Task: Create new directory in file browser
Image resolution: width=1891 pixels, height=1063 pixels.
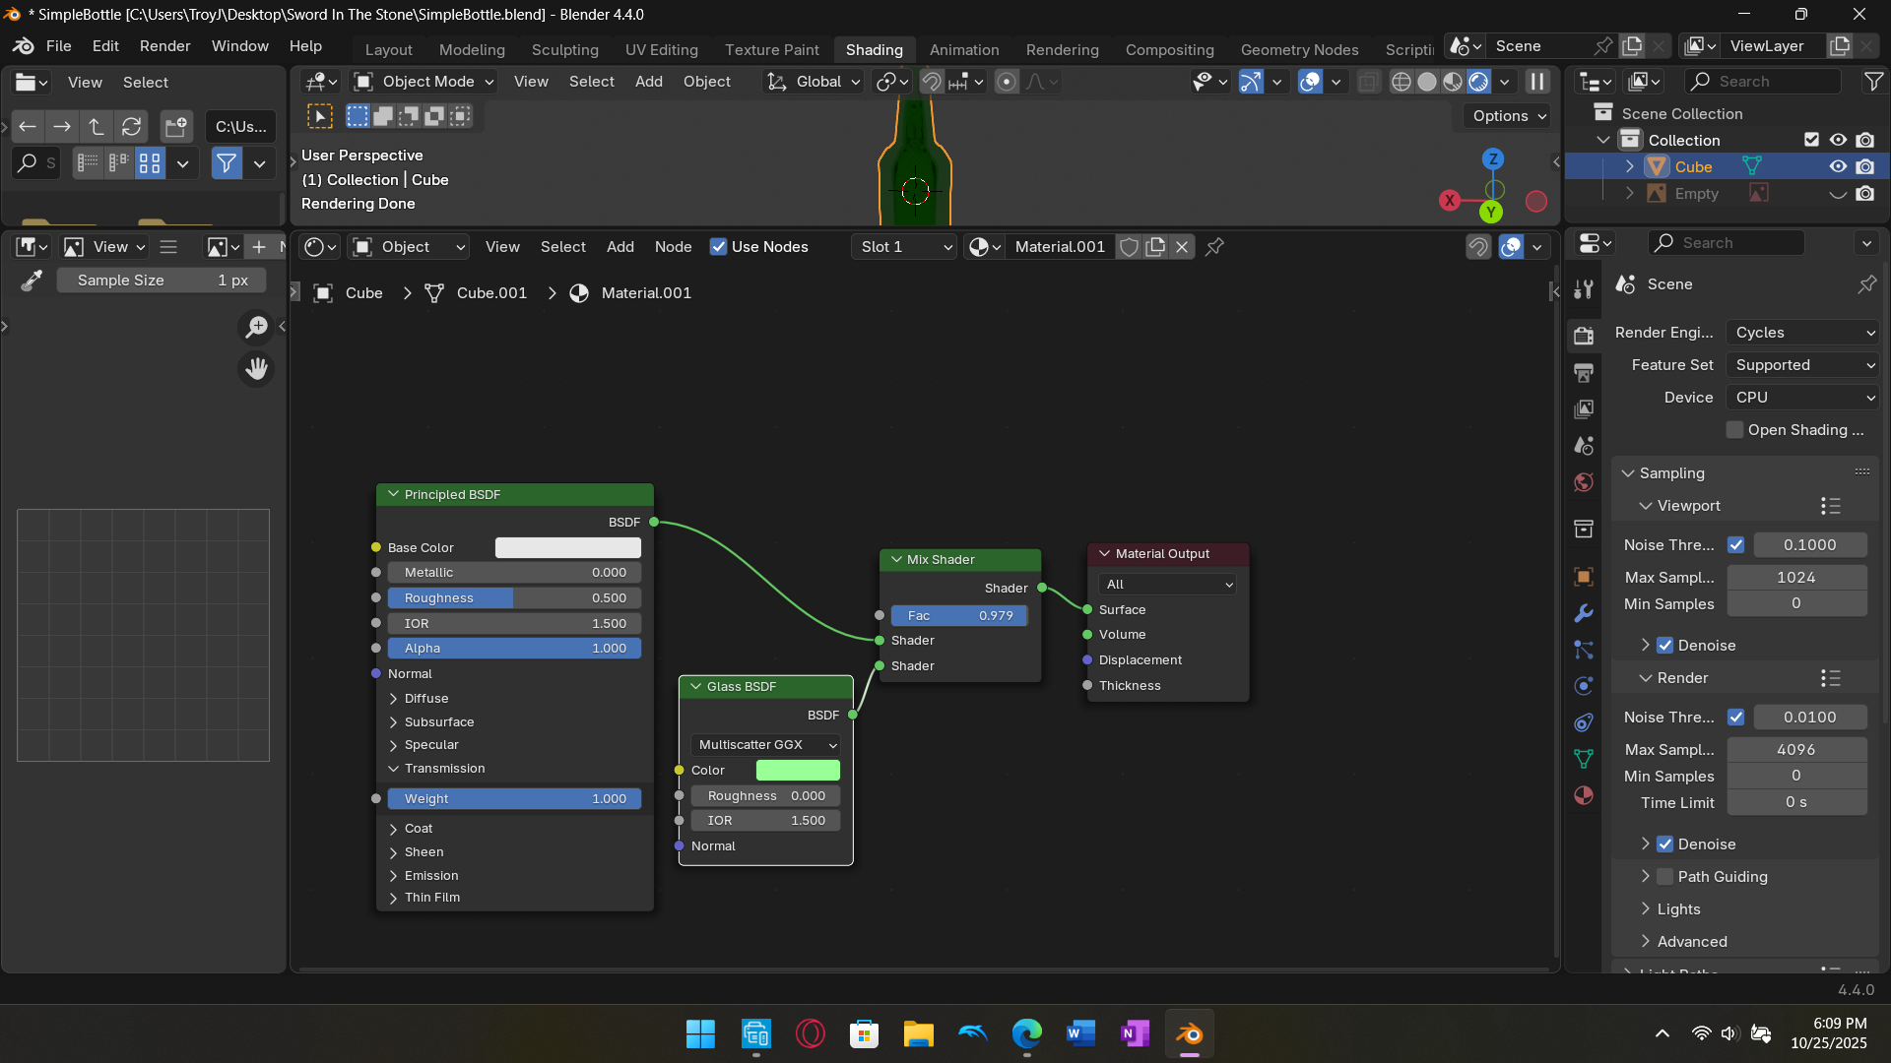Action: click(176, 126)
